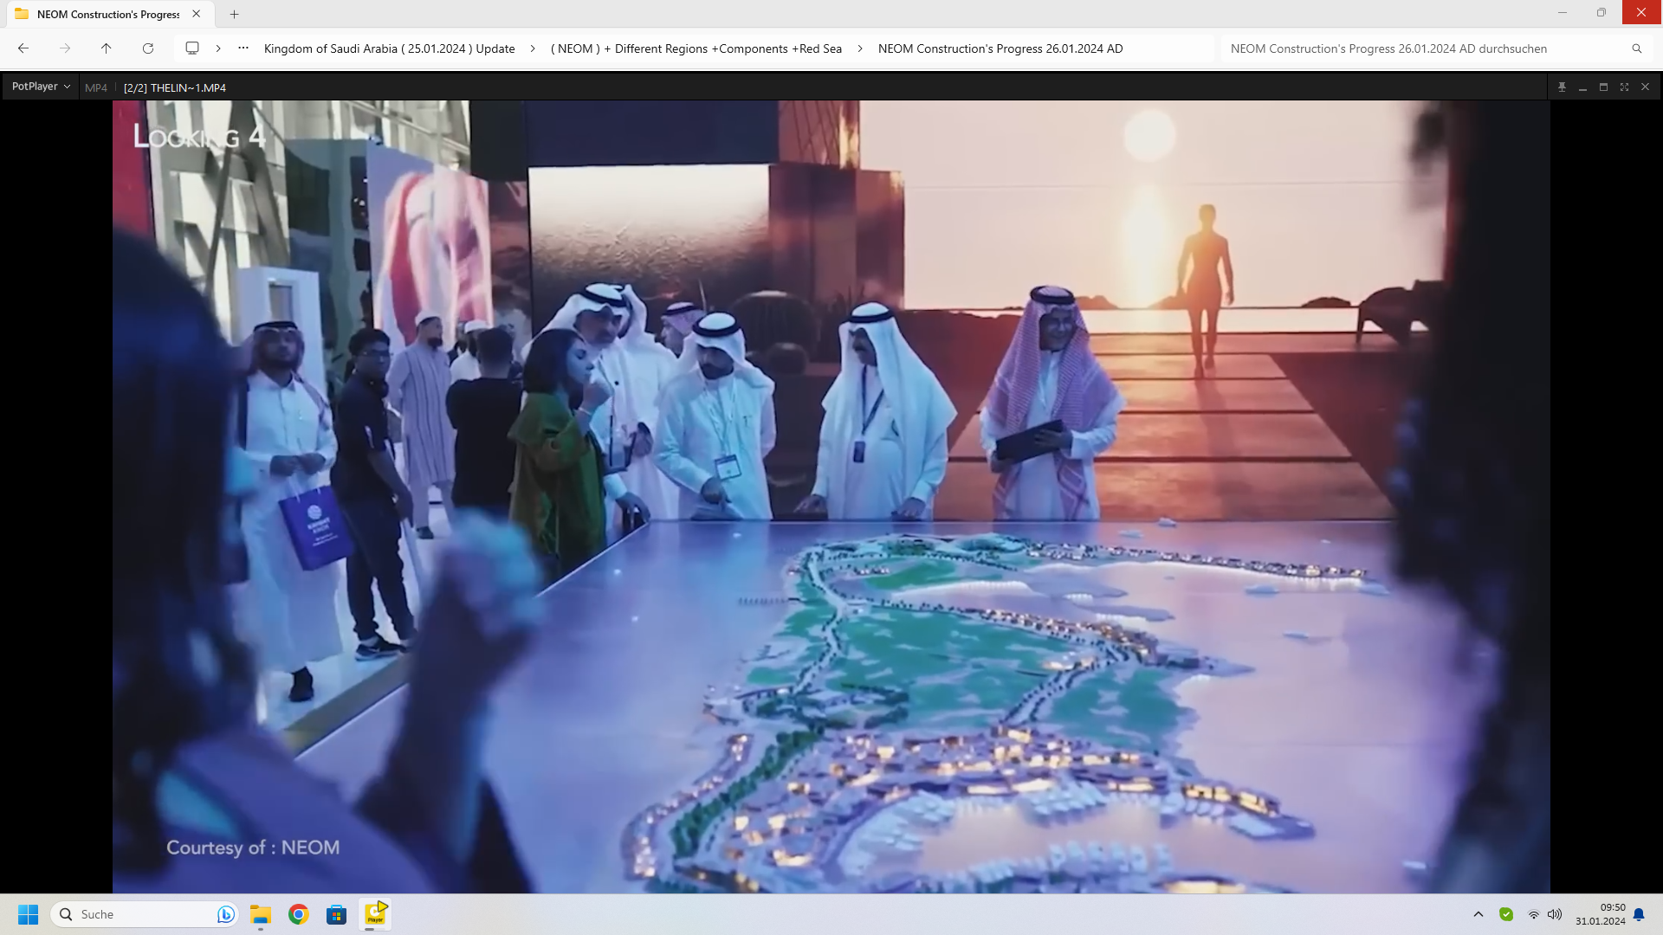The width and height of the screenshot is (1663, 935).
Task: Open File Explorer from taskbar
Action: [x=261, y=914]
